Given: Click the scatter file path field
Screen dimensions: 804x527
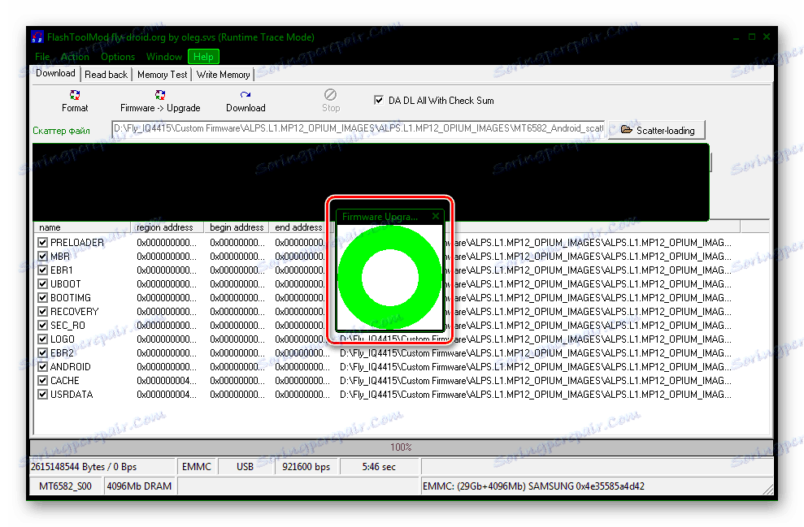Looking at the screenshot, I should (x=359, y=128).
